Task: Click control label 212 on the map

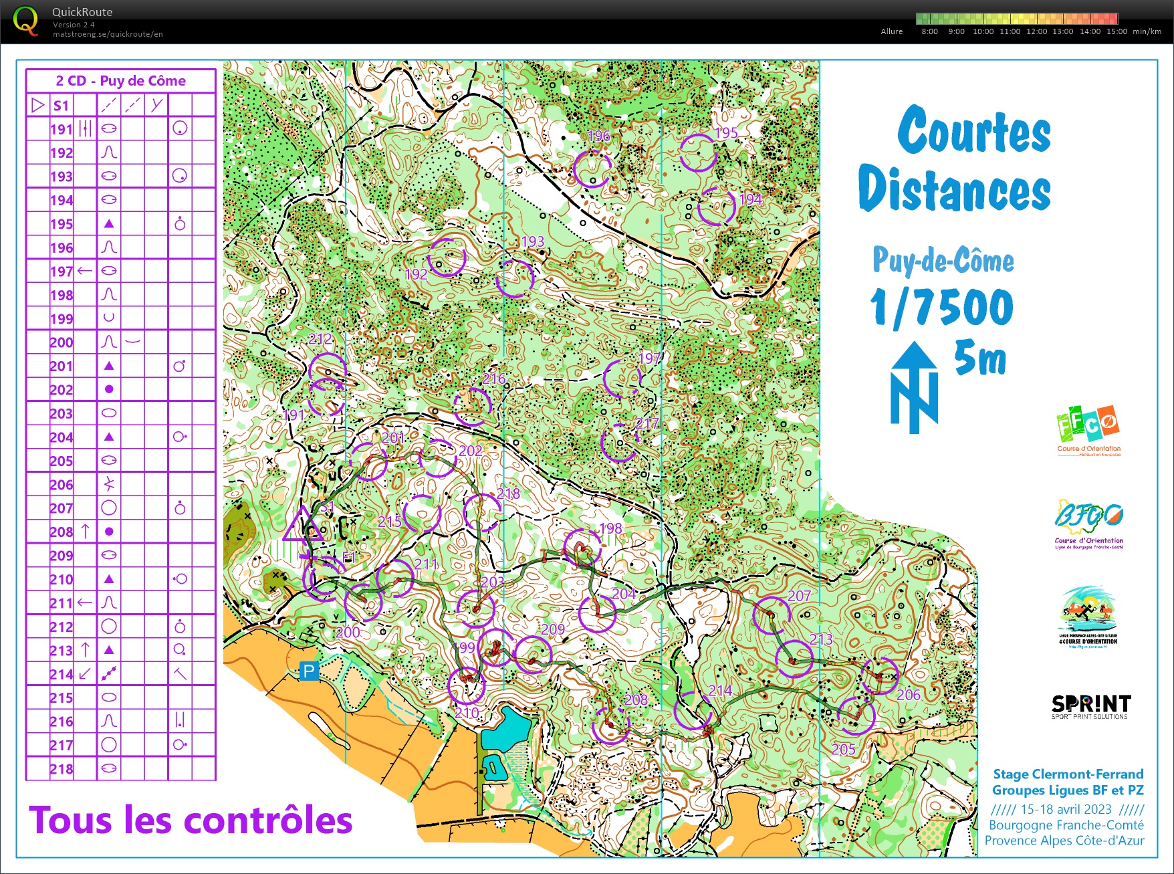Action: [320, 339]
